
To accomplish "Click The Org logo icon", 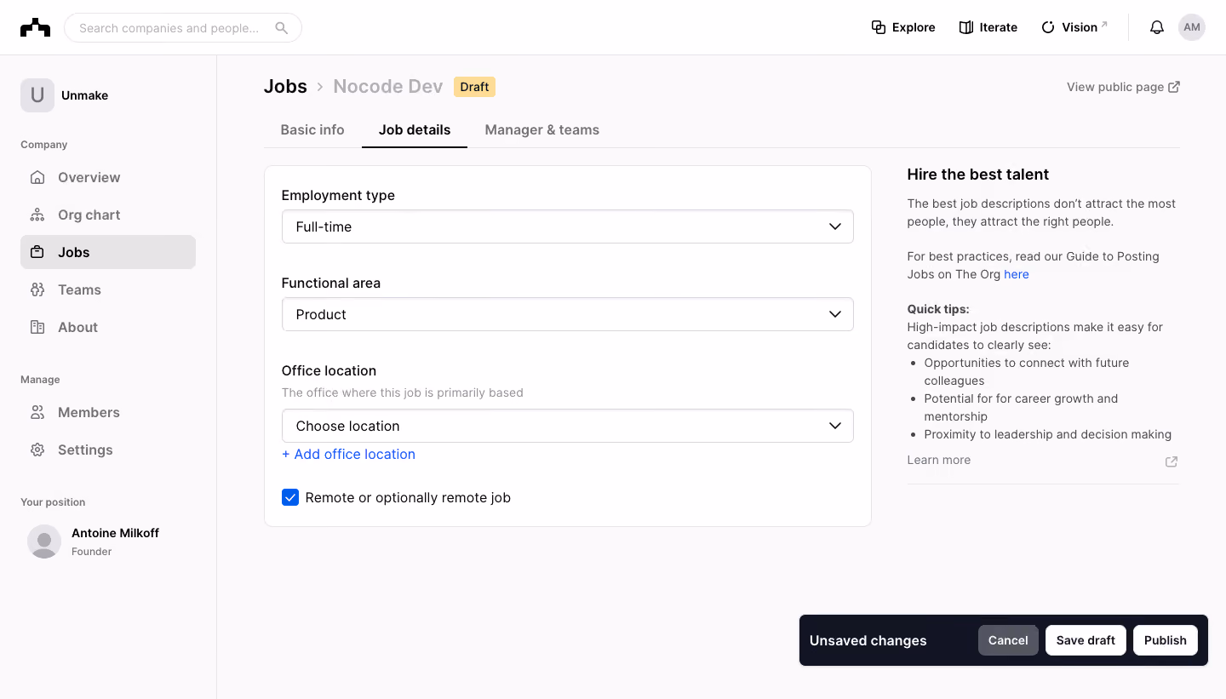I will pyautogui.click(x=35, y=28).
